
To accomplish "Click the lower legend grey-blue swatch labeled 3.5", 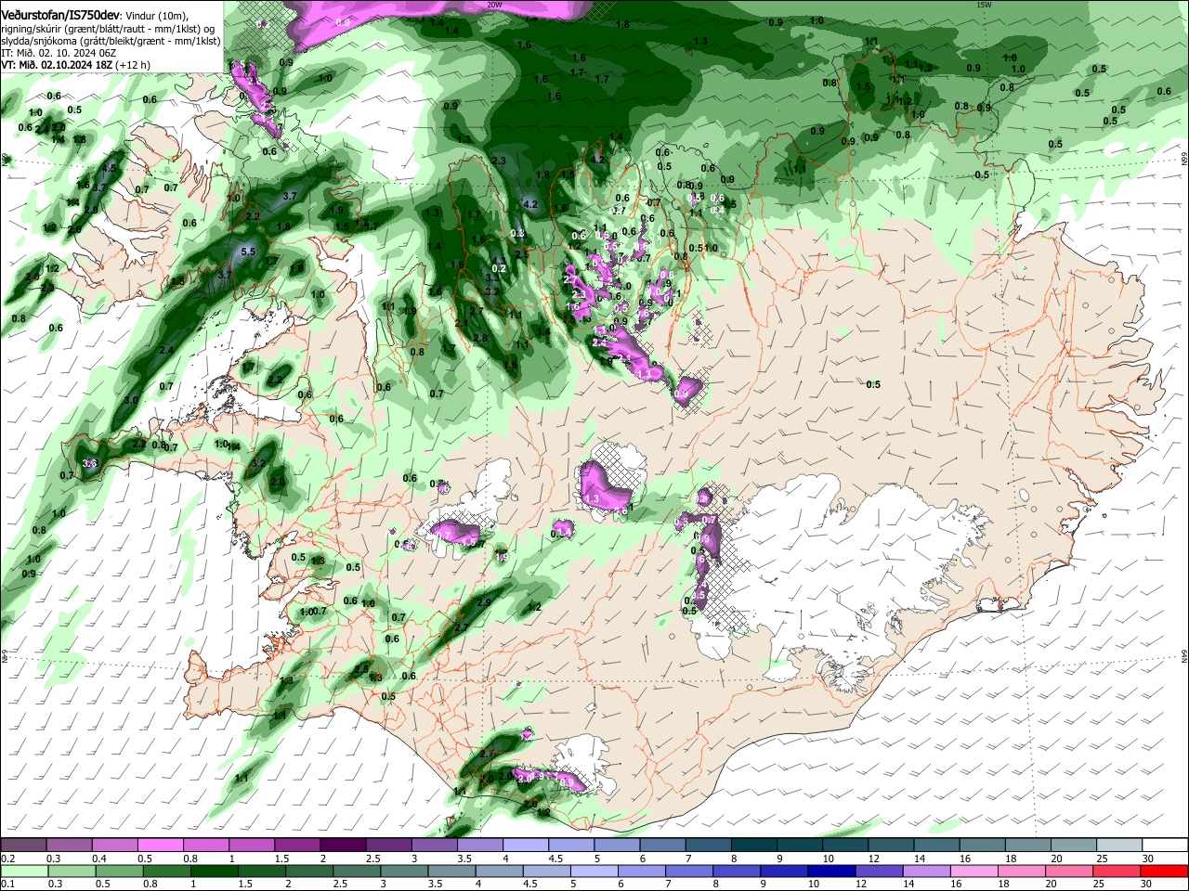I will point(451,871).
